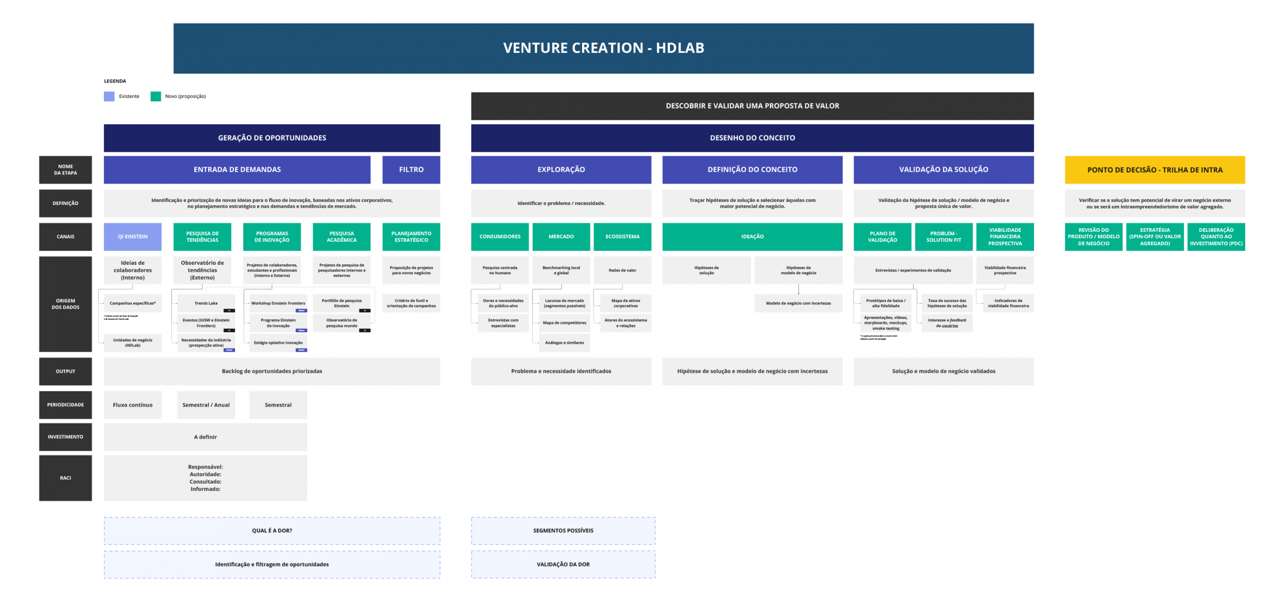This screenshot has width=1278, height=607.
Task: Click the blue Existente legend swatch
Action: point(109,96)
